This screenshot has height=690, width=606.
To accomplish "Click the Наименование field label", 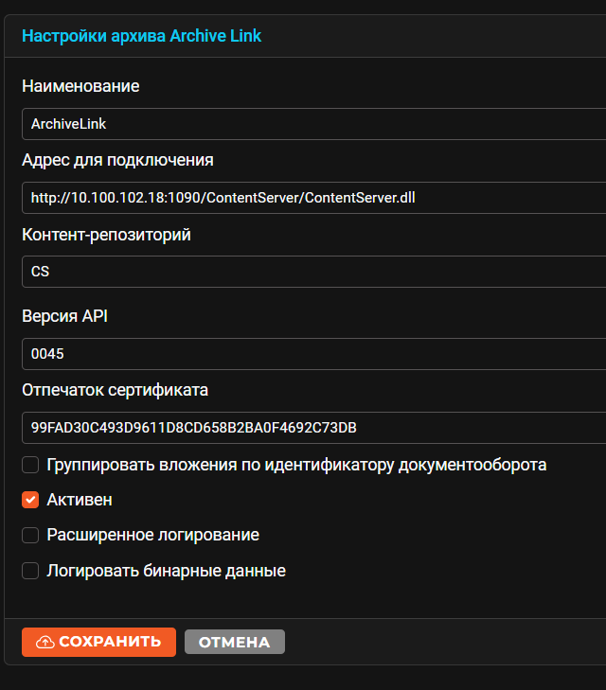I will coord(80,86).
